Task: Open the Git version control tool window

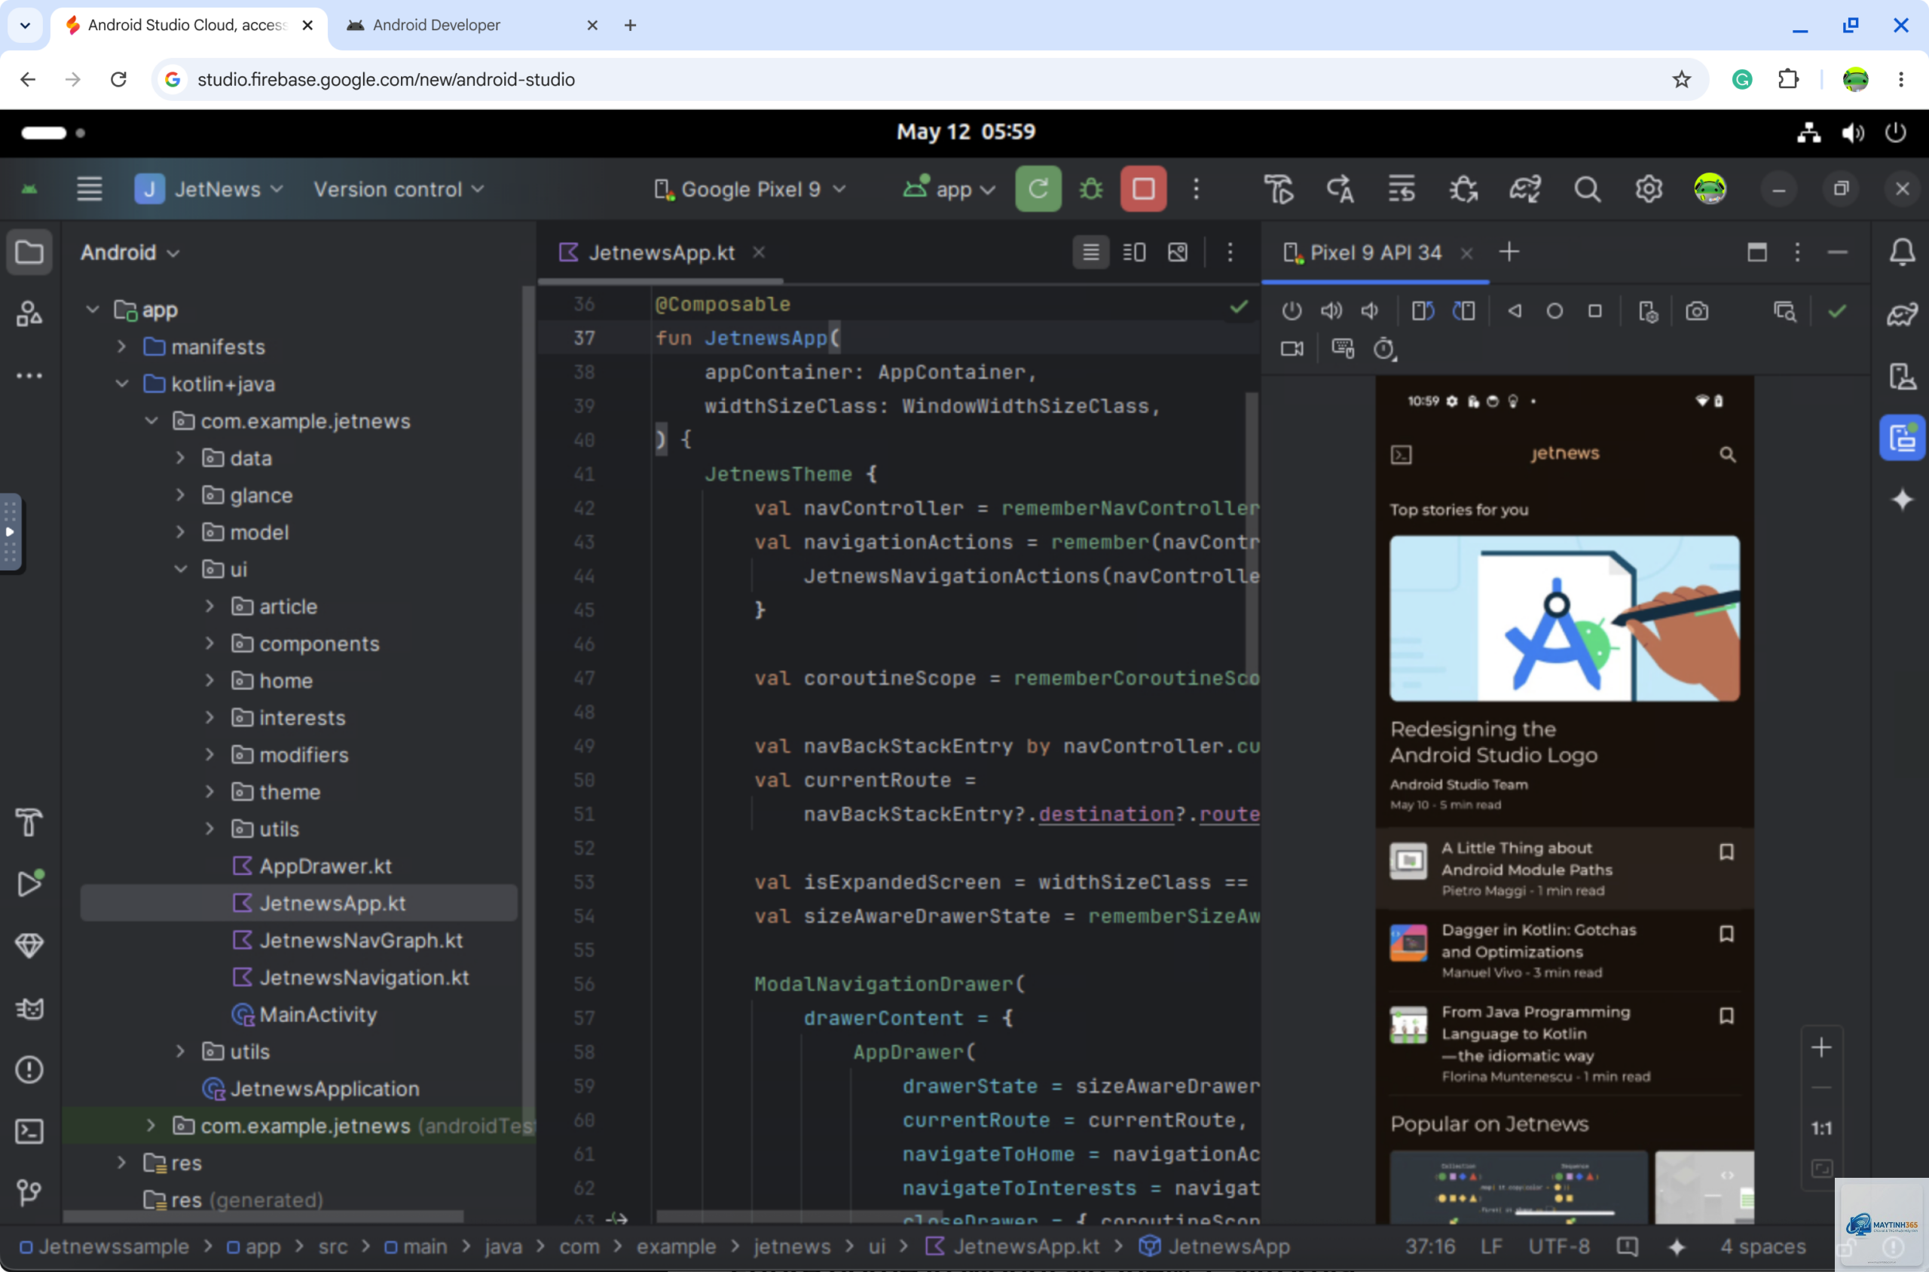Action: tap(29, 1192)
